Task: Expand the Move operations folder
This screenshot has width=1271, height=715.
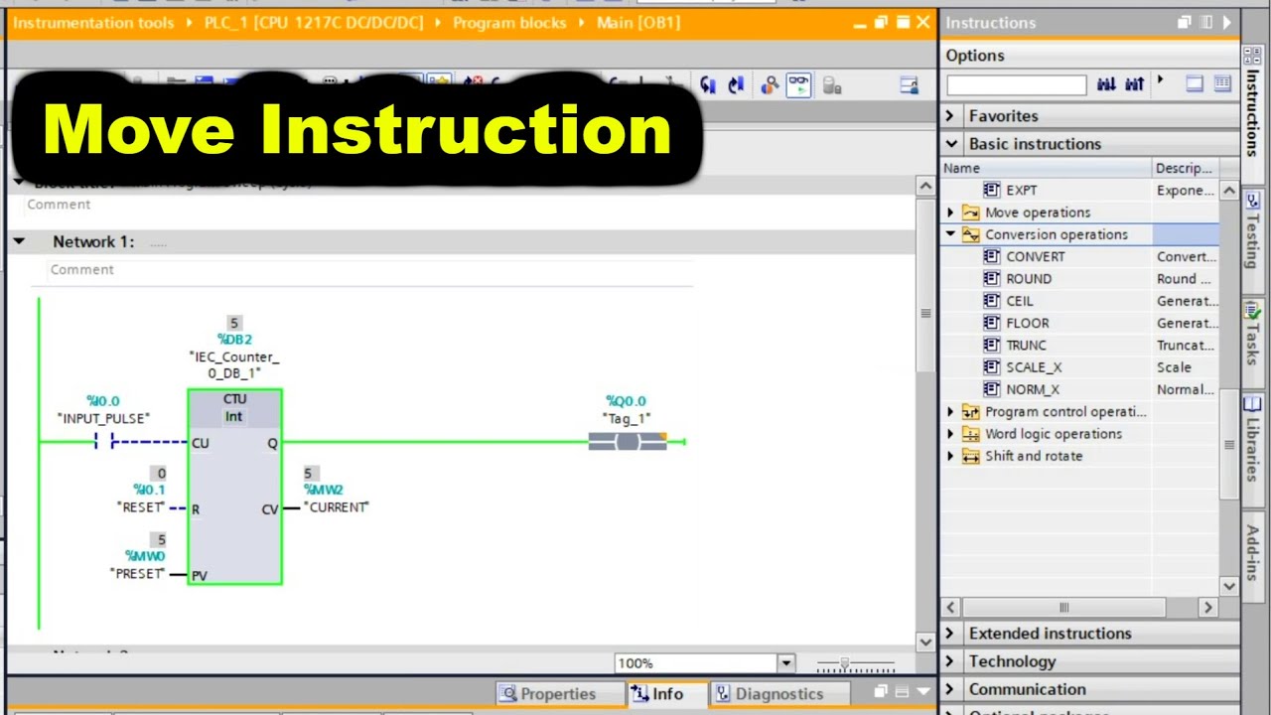Action: (950, 213)
